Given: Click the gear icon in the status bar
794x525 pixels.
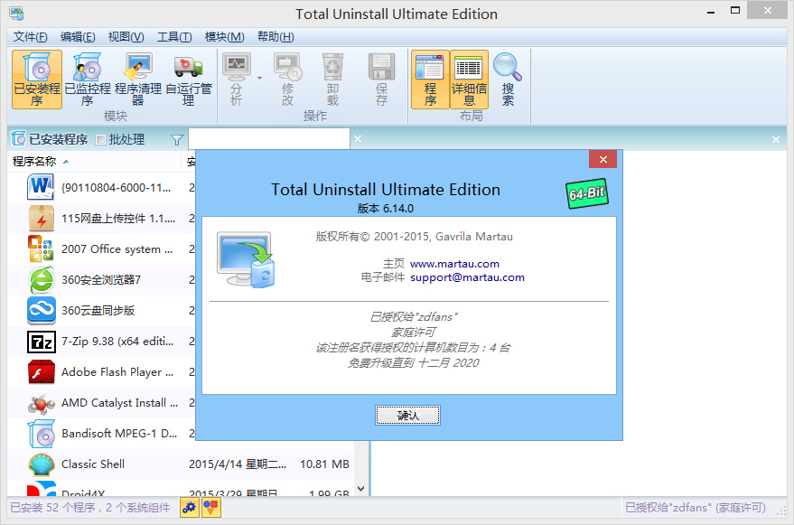Looking at the screenshot, I should (x=189, y=508).
